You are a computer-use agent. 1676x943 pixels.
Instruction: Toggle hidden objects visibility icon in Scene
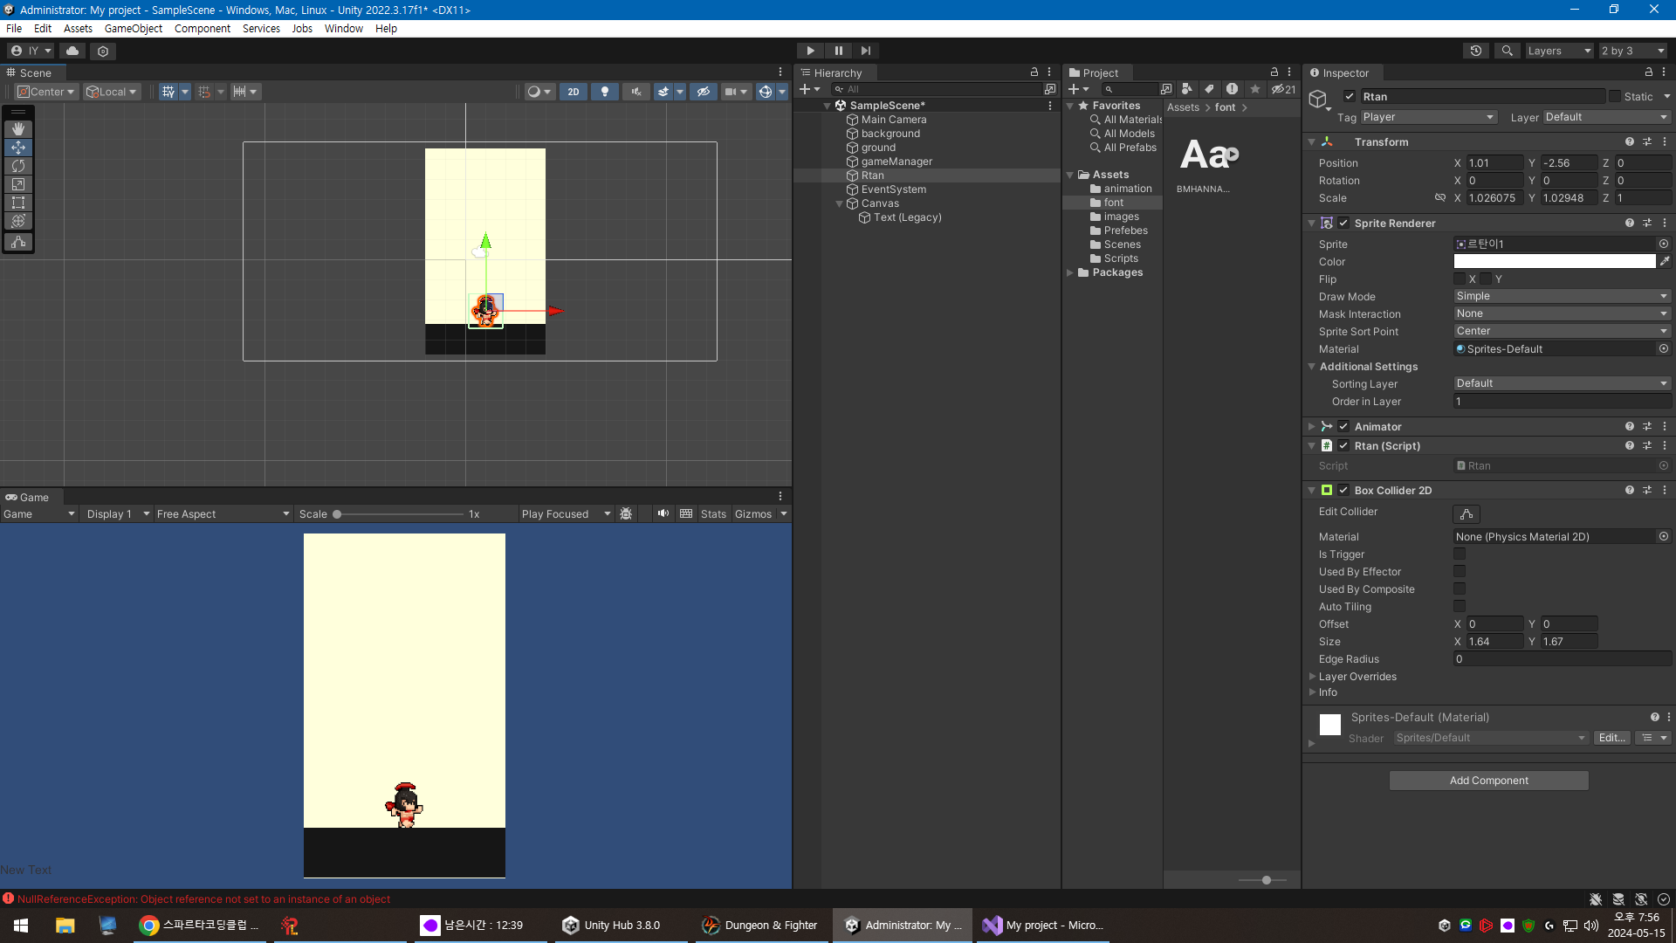coord(703,92)
